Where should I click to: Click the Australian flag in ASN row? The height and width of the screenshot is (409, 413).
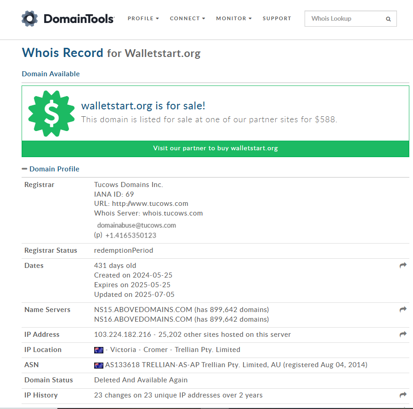(x=99, y=365)
